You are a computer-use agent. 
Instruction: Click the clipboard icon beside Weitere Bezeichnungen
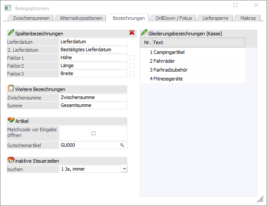(11, 88)
